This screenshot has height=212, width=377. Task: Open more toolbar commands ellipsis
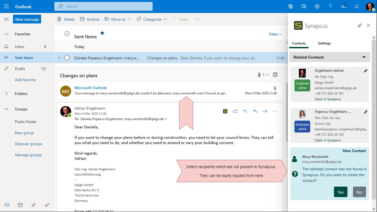click(x=197, y=19)
